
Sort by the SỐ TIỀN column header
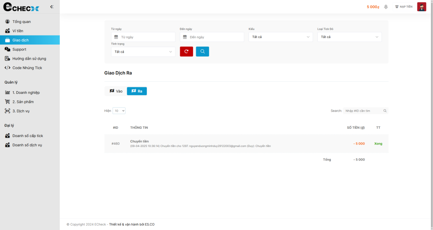coord(356,128)
